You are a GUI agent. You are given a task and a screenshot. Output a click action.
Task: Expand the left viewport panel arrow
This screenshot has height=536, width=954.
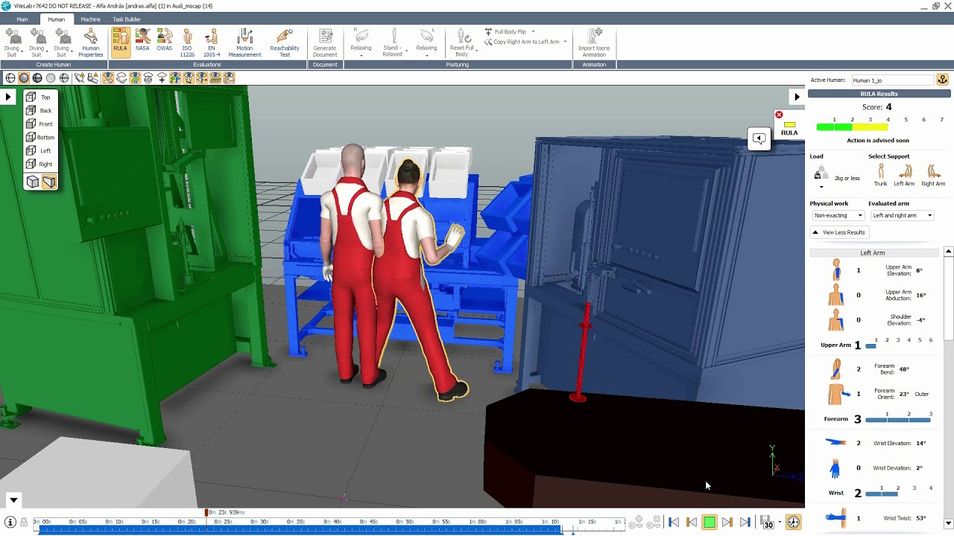(x=8, y=97)
